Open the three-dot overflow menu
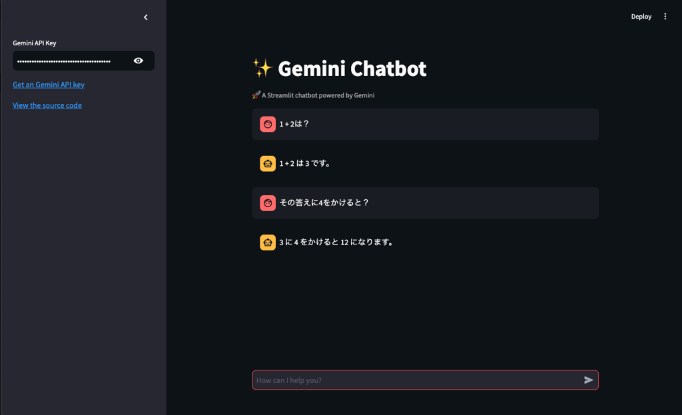 tap(665, 16)
